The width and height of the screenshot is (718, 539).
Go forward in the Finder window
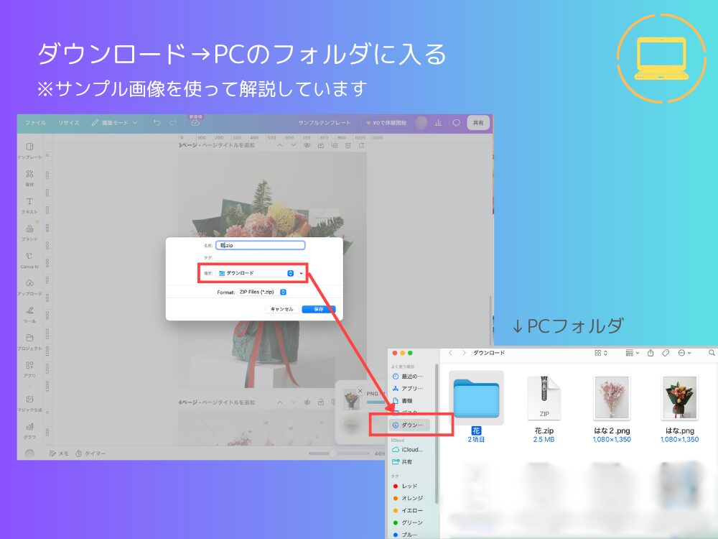pos(465,352)
